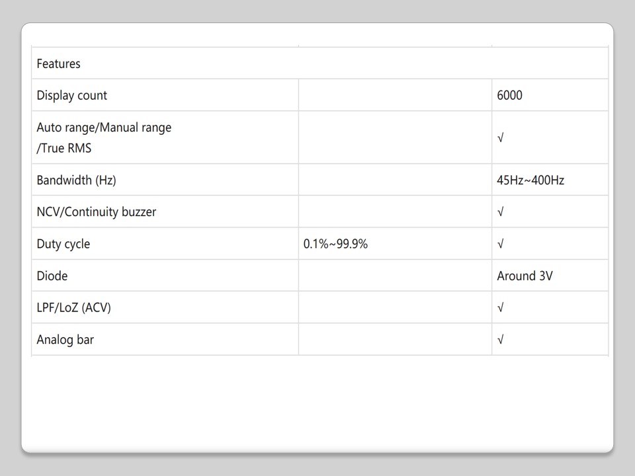Click the 45Hz~400Hz value

(530, 180)
